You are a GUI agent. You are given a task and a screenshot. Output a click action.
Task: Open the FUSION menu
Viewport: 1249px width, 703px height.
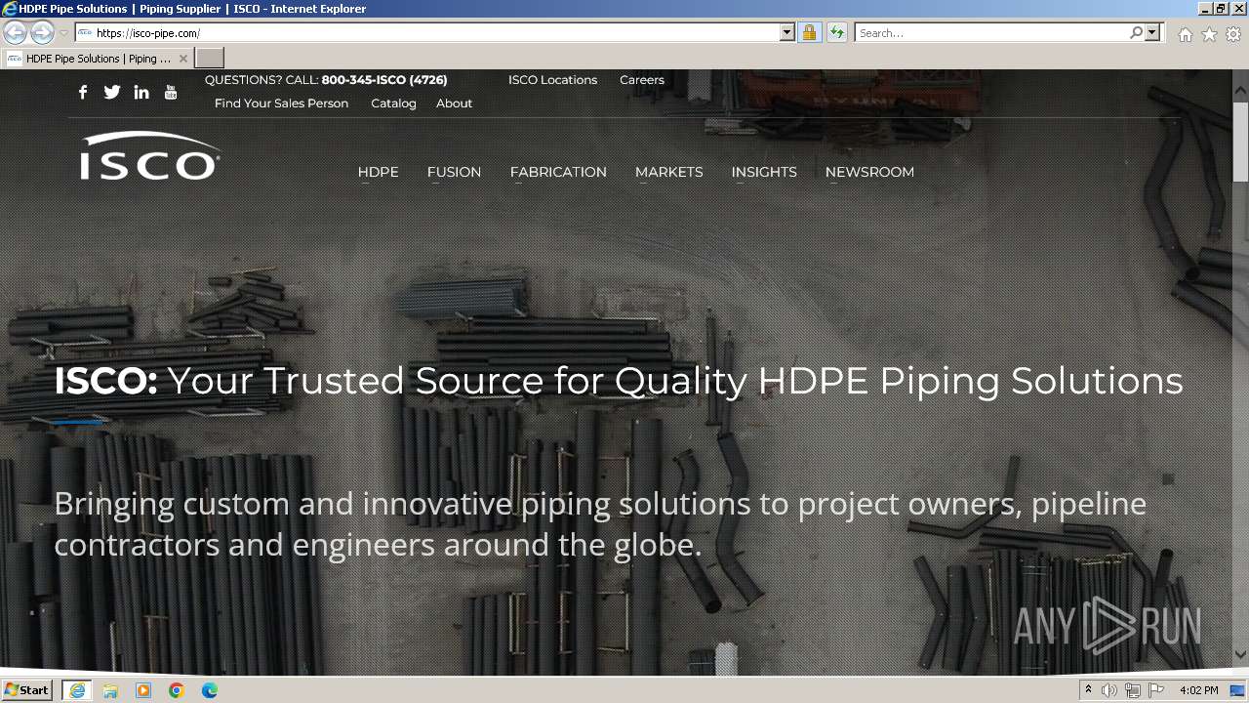point(454,172)
